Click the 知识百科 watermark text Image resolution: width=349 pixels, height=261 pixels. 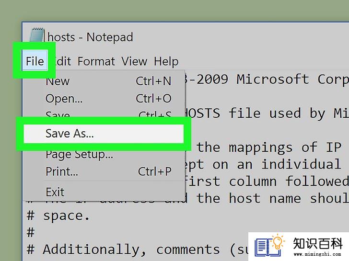pyautogui.click(x=318, y=243)
